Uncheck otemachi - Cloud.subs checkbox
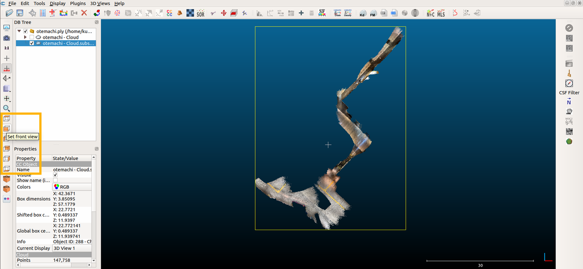The image size is (583, 269). (32, 43)
